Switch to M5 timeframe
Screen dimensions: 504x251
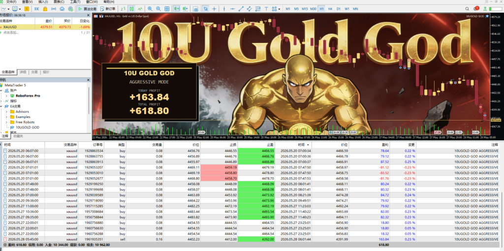click(x=296, y=9)
